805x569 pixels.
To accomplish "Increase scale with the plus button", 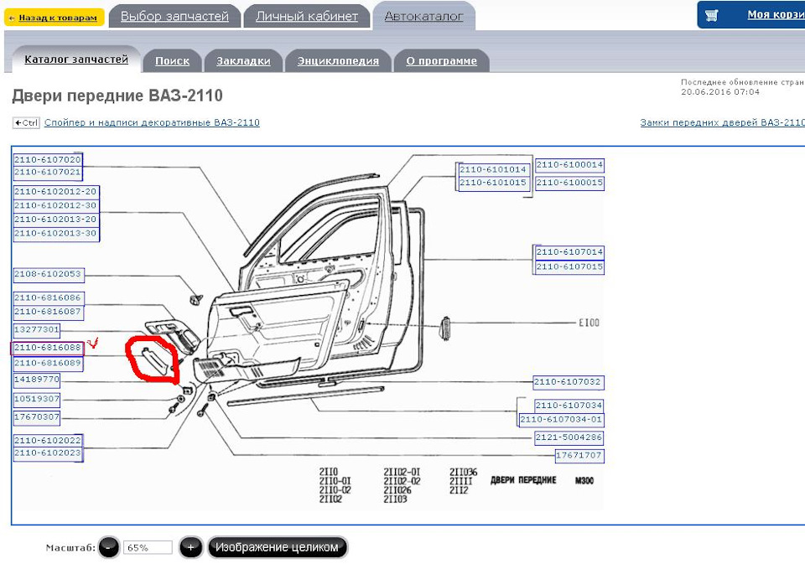I will [x=190, y=547].
